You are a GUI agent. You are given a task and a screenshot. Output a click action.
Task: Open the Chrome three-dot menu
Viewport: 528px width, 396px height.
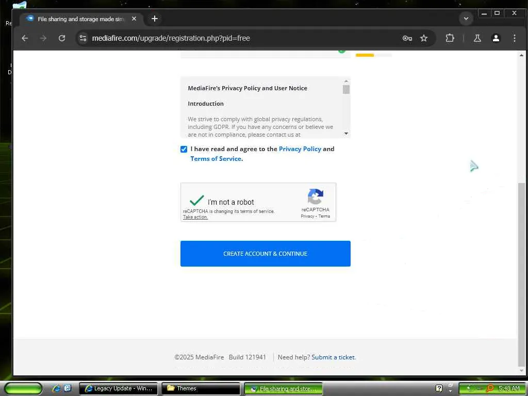(x=514, y=38)
